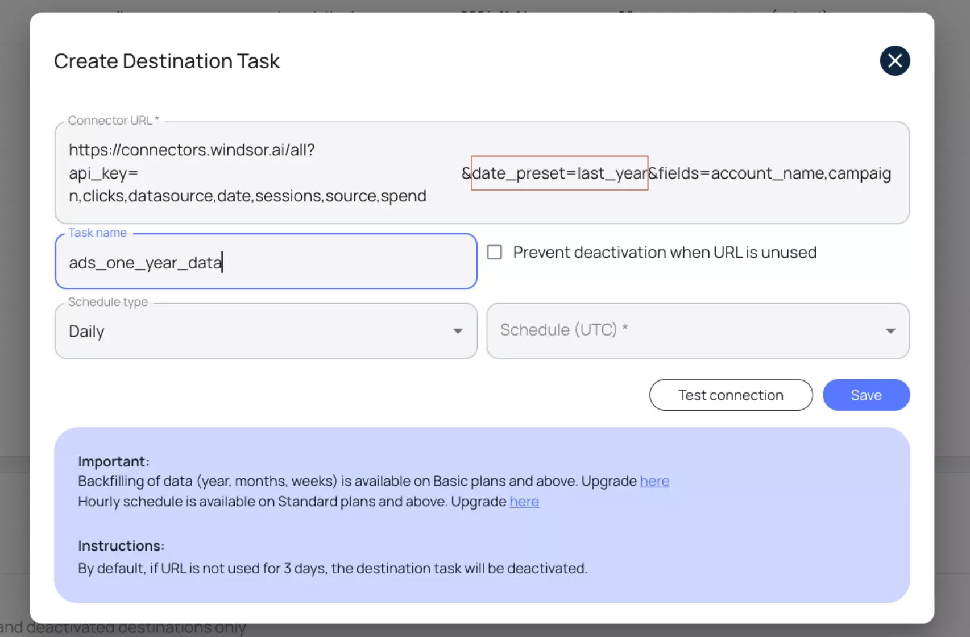This screenshot has width=970, height=637.
Task: Click the https://connectors.windsor.ai/all? URL text
Action: coord(191,150)
